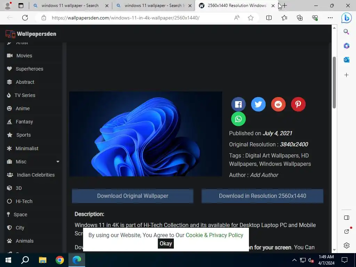The height and width of the screenshot is (267, 356).
Task: Open the Edge profile avatar
Action: point(8,6)
